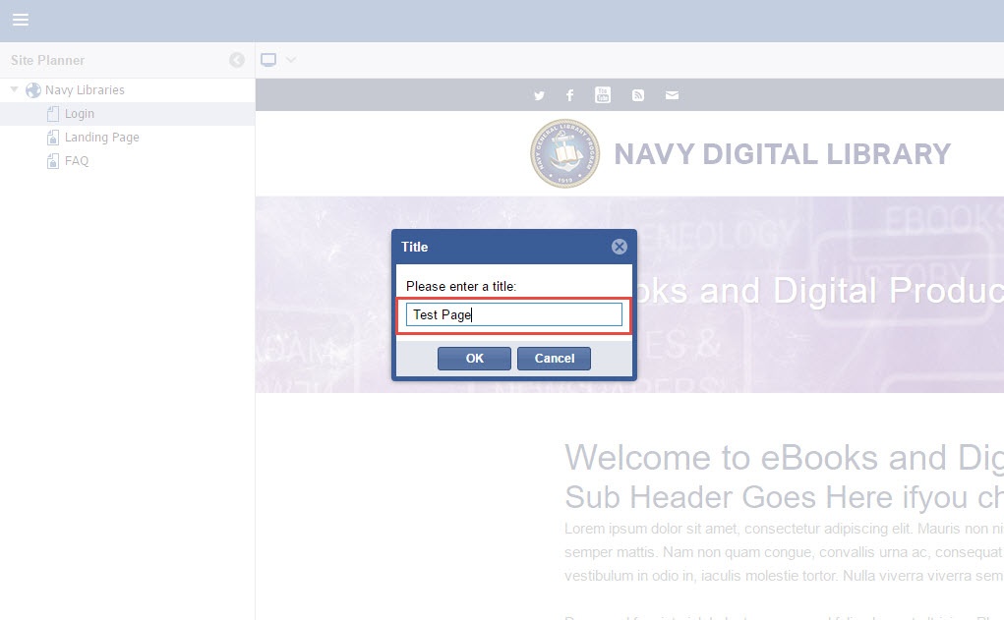The width and height of the screenshot is (1004, 620).
Task: Open Landing Page in Site Planner
Action: click(x=101, y=138)
